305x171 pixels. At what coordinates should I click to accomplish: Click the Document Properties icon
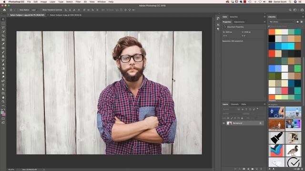(224, 27)
